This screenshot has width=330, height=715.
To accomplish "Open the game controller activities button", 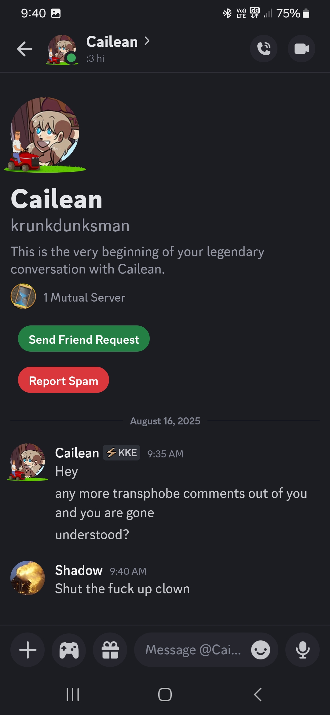I will pyautogui.click(x=69, y=650).
